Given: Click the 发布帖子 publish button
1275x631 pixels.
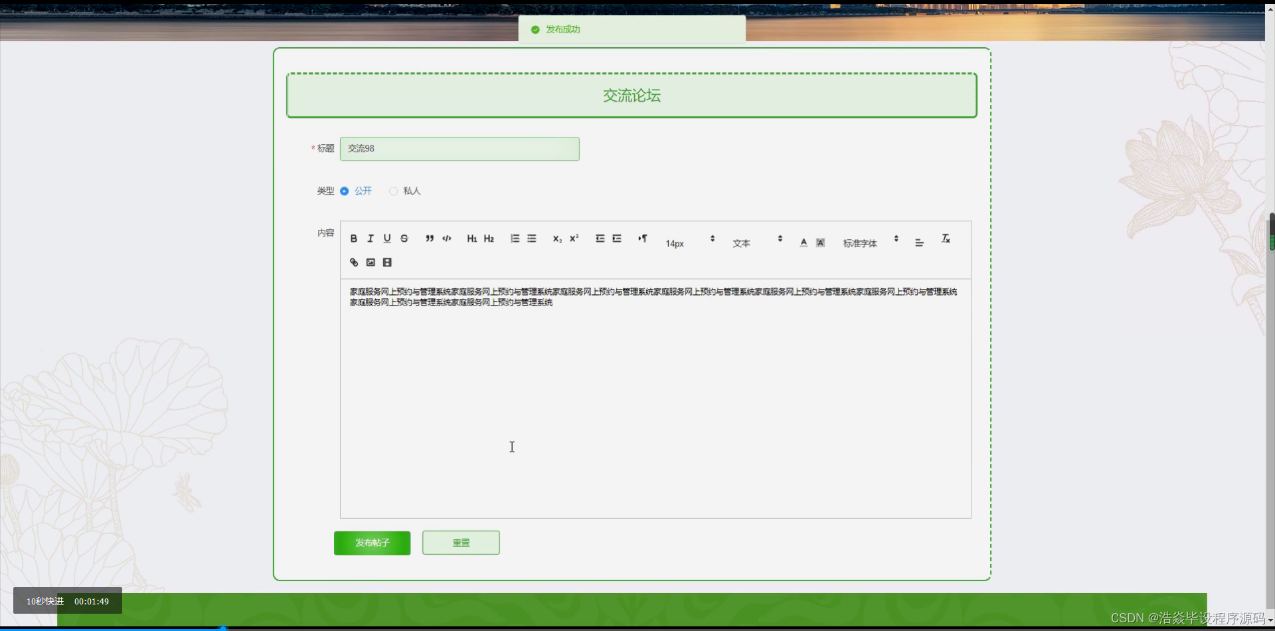Looking at the screenshot, I should 372,543.
